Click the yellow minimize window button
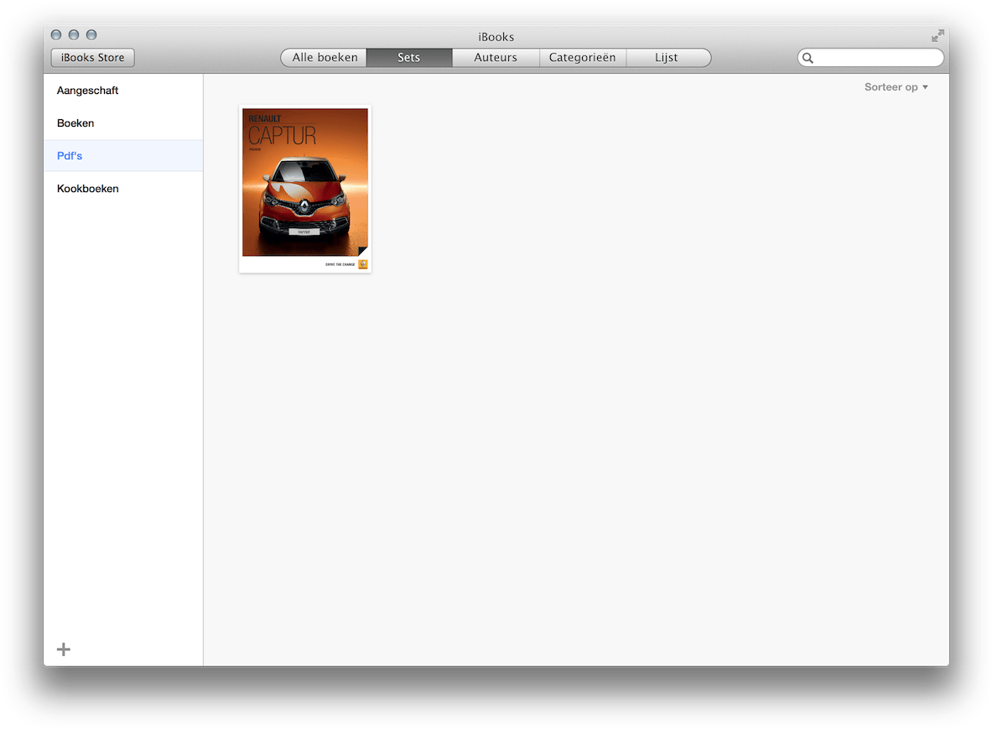 [x=73, y=34]
